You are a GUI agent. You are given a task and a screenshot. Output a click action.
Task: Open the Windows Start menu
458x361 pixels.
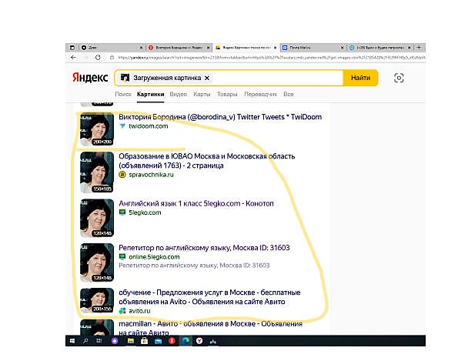point(72,341)
